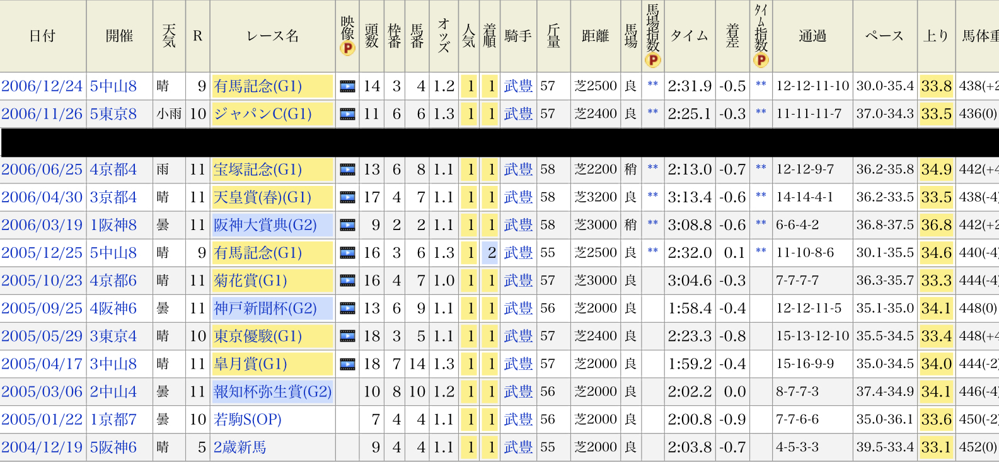Open 皐月賞(G1) race result
The image size is (999, 467).
tap(250, 364)
